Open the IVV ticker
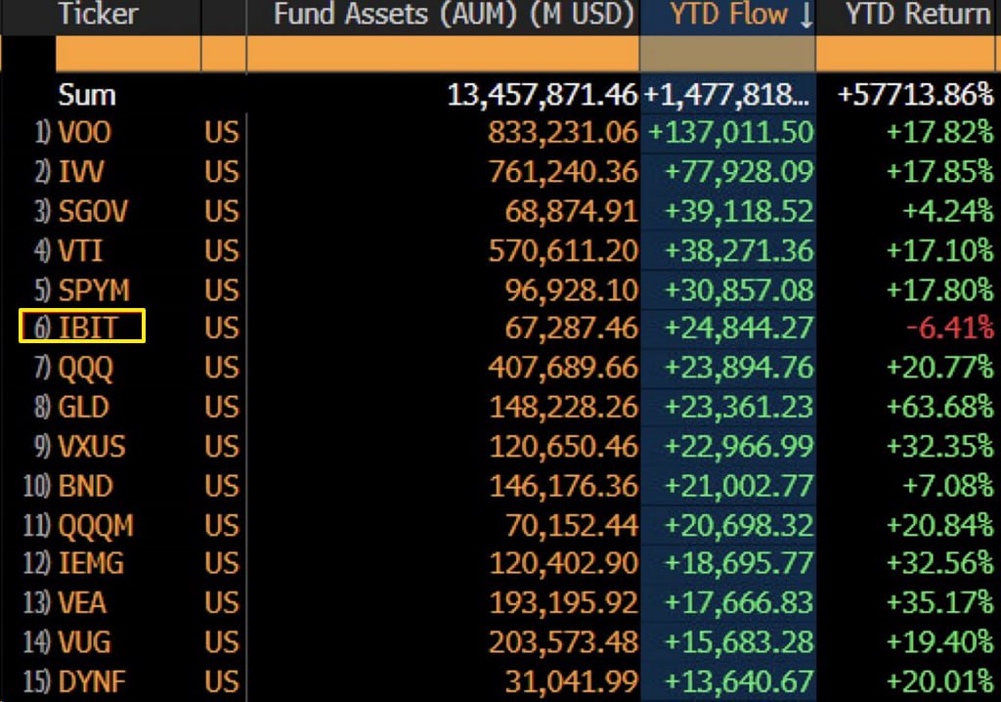 81,172
